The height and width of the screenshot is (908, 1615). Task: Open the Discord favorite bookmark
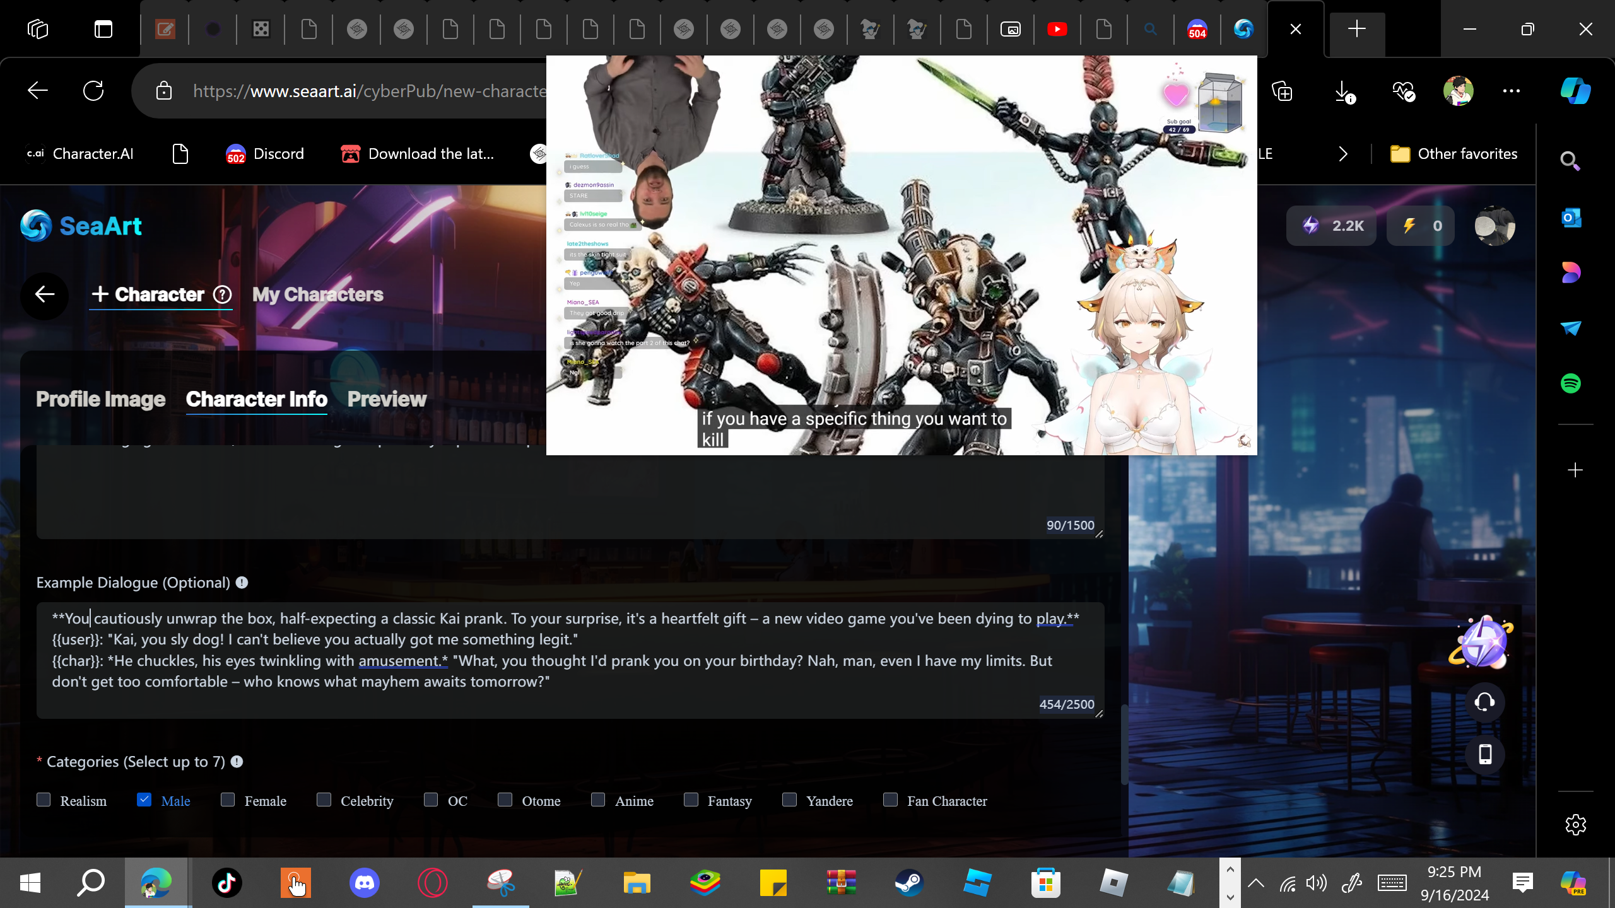coord(265,154)
